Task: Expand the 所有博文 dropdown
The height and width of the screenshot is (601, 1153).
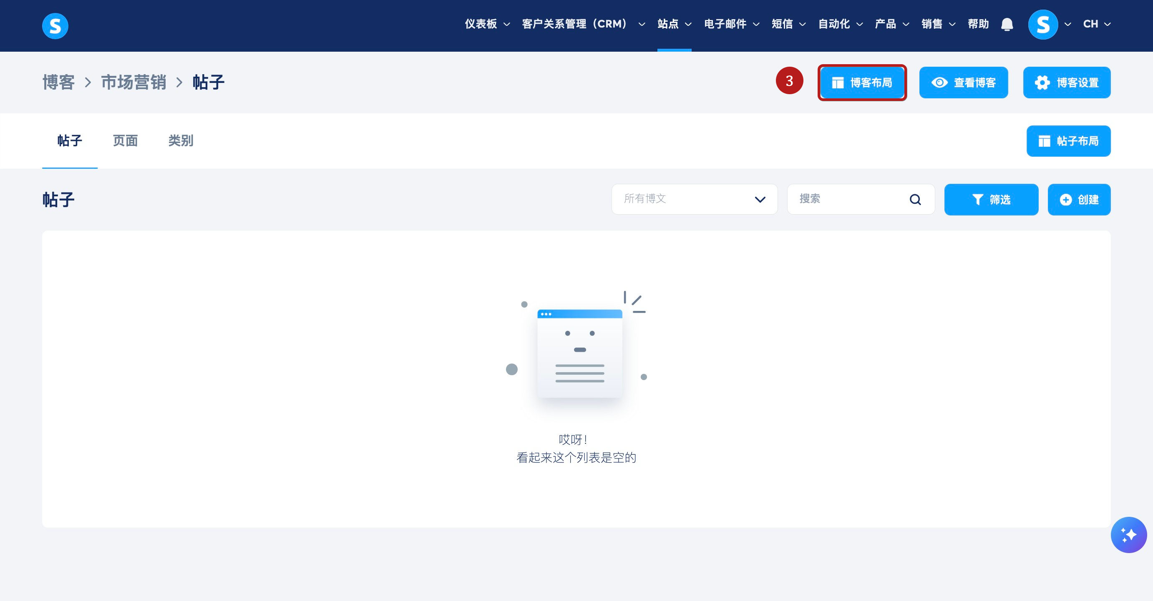Action: tap(694, 200)
